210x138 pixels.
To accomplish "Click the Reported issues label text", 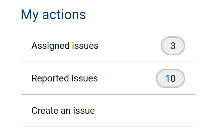I will [x=65, y=78].
